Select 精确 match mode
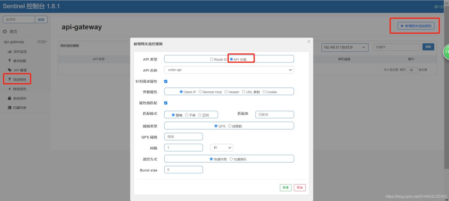This screenshot has height=201, width=449. (x=173, y=115)
